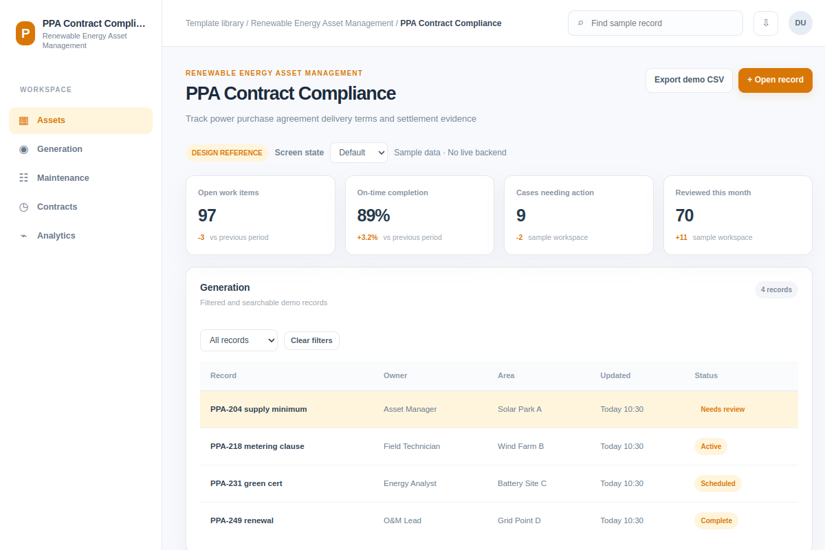Switch to Analytics in the sidebar

coord(80,236)
